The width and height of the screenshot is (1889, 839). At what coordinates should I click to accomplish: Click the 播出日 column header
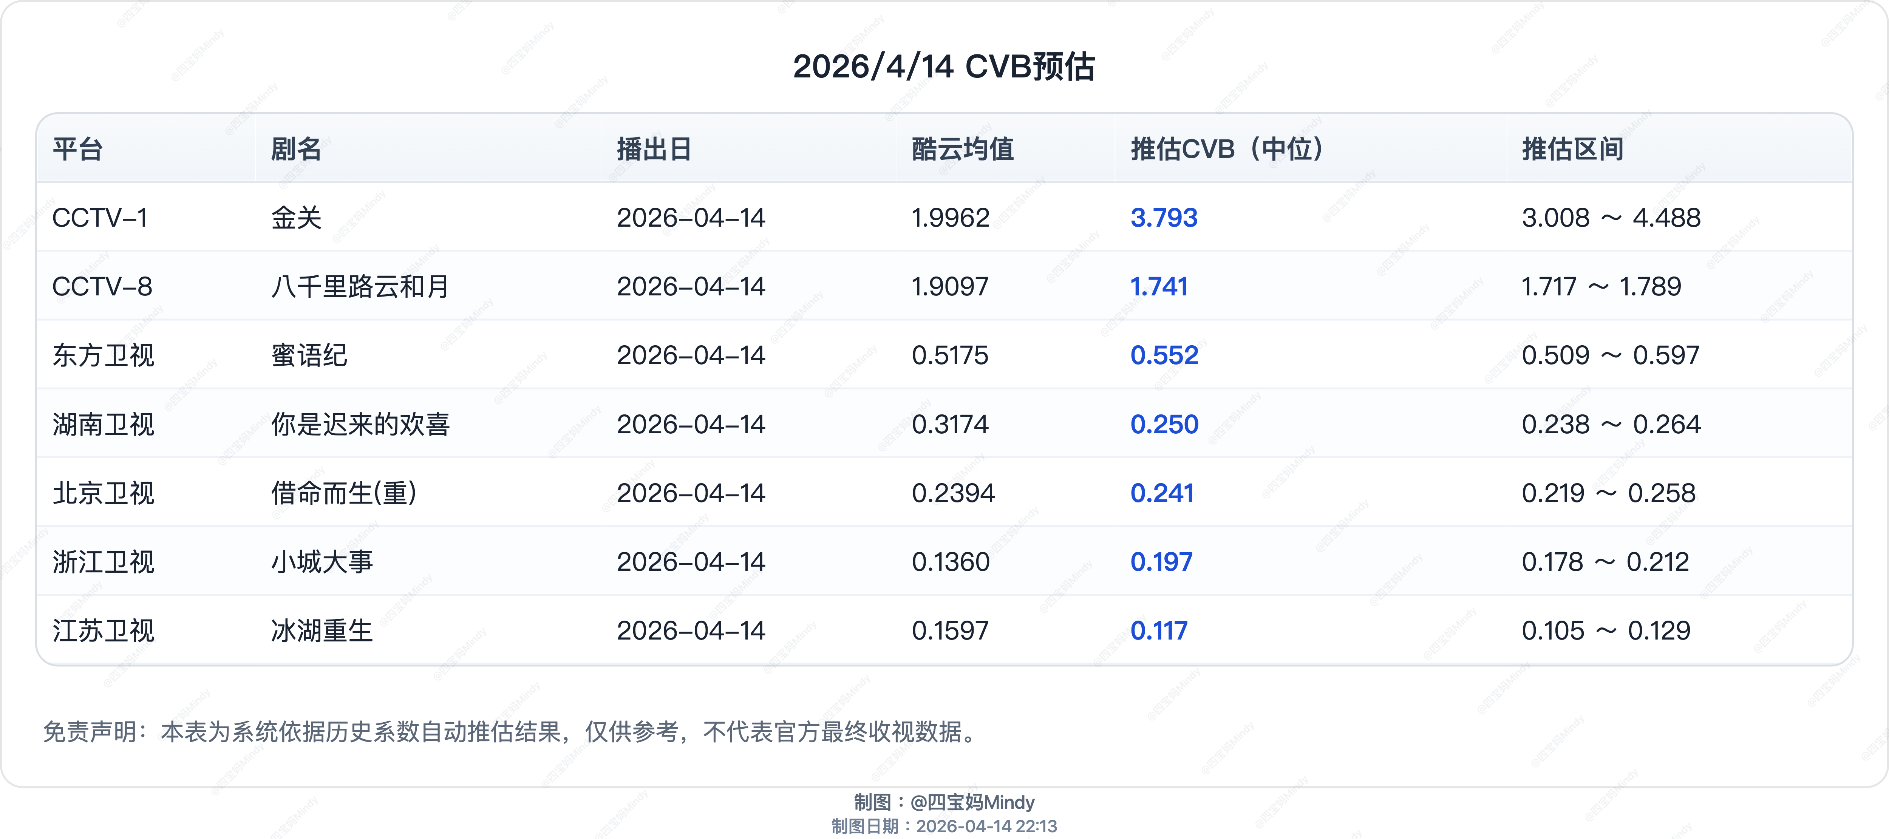tap(654, 149)
